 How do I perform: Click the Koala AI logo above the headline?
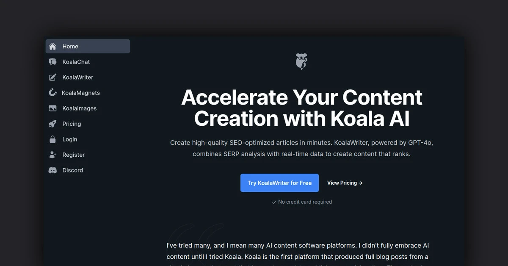pyautogui.click(x=301, y=61)
